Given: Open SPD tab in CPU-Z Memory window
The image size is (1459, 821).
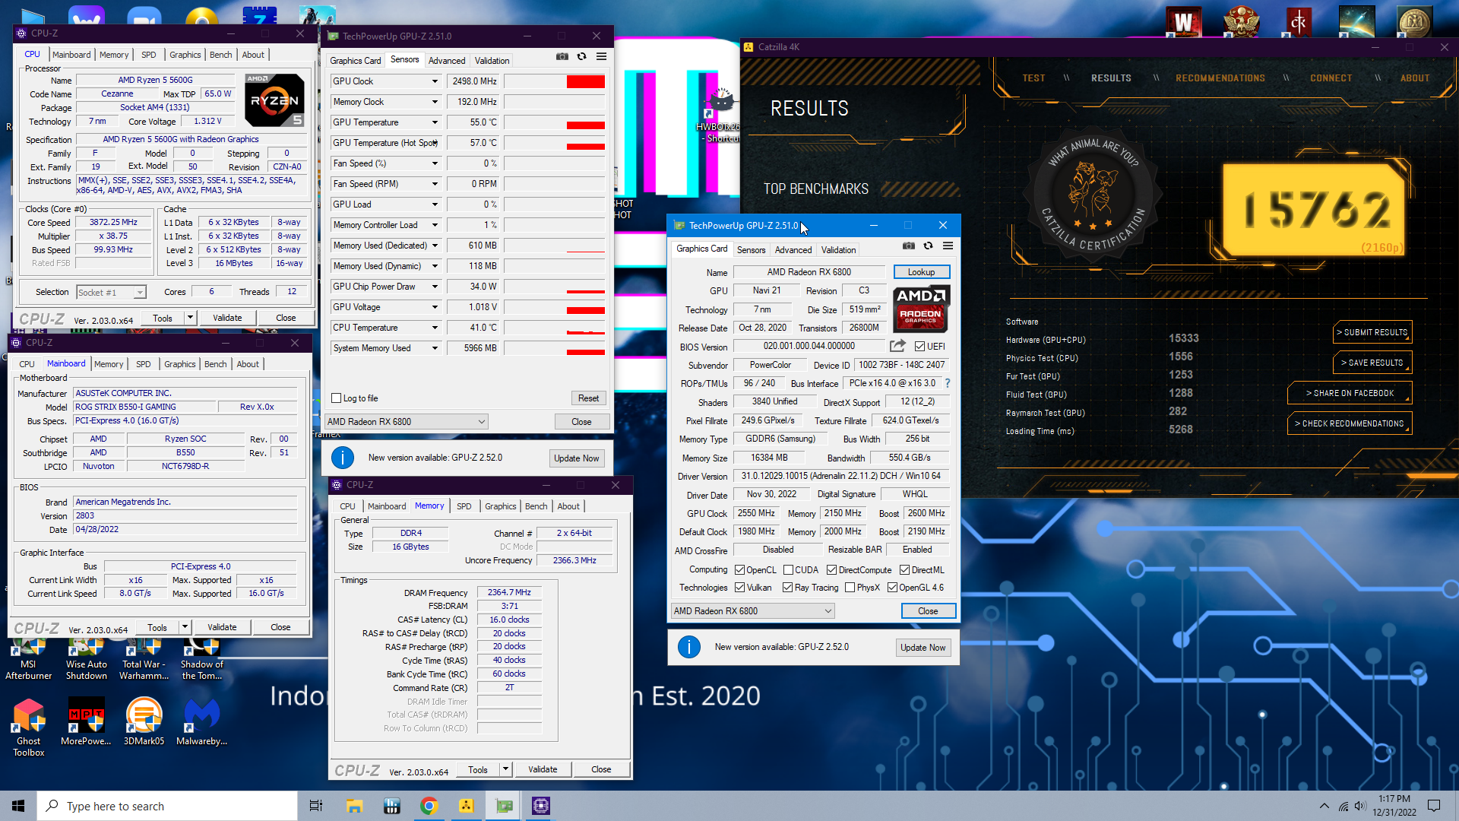Looking at the screenshot, I should pyautogui.click(x=464, y=506).
